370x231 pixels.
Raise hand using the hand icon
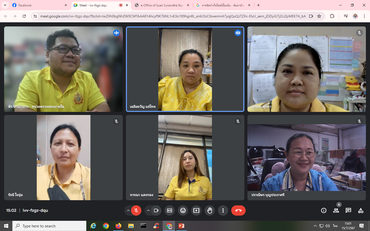(x=210, y=210)
